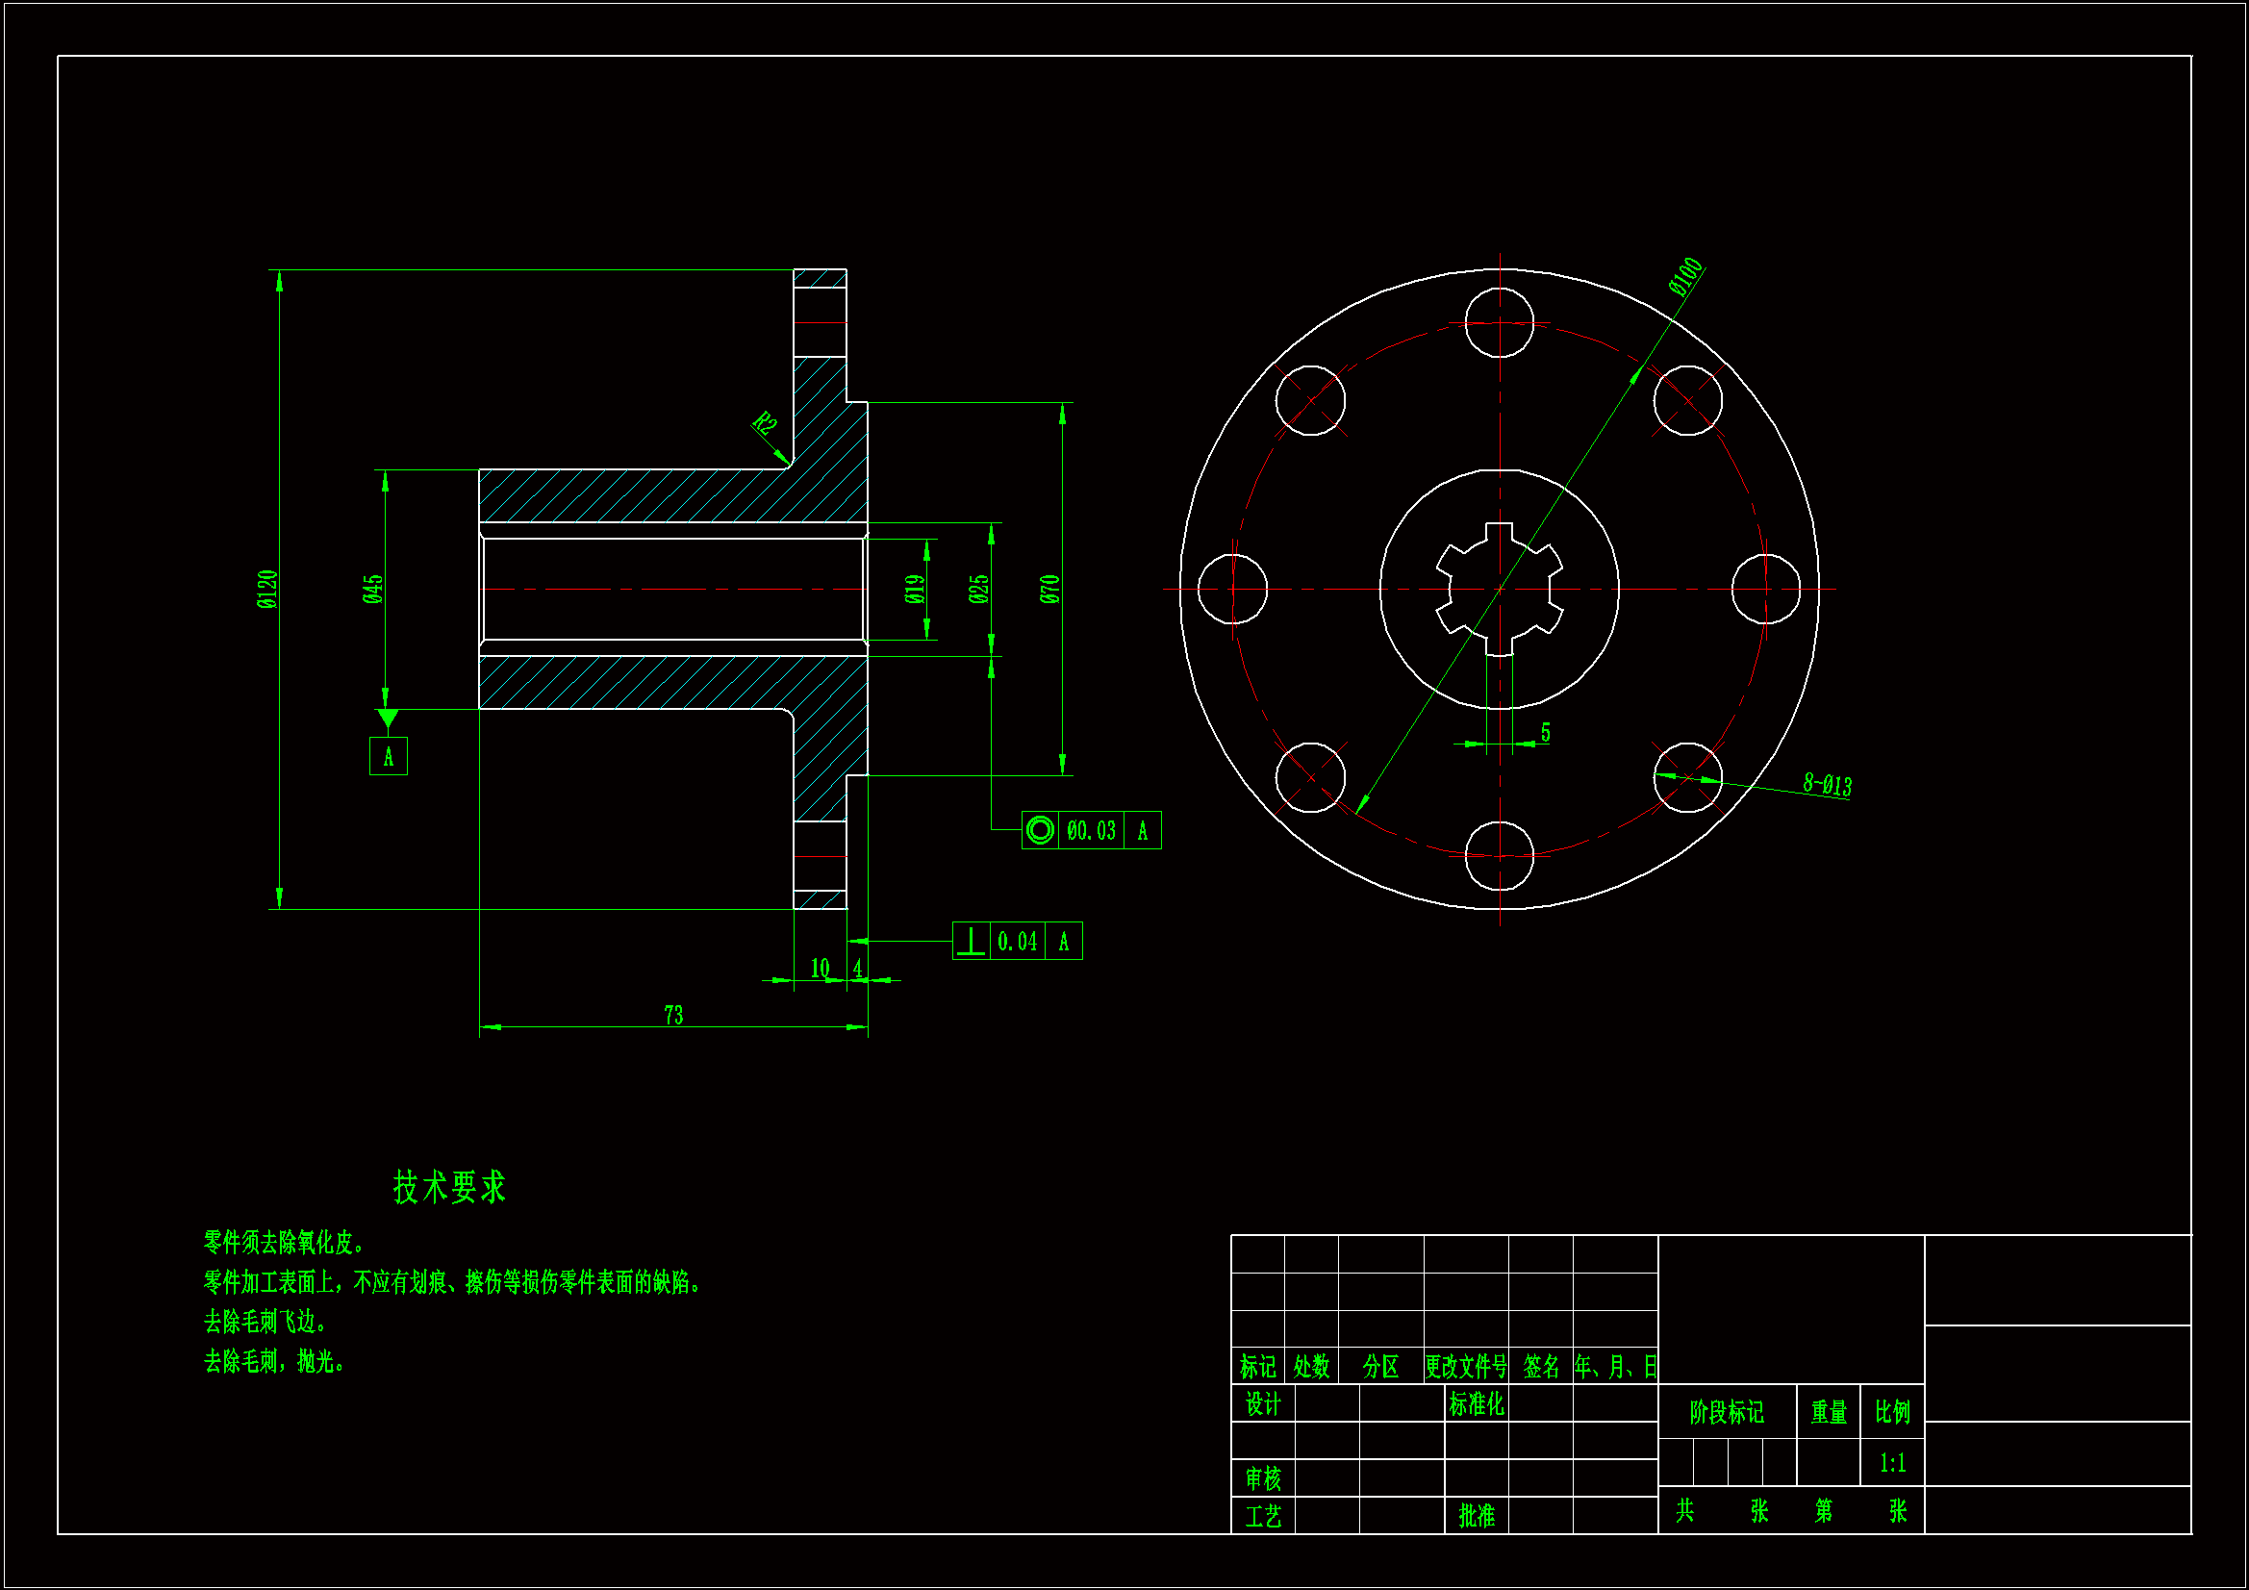Click the 0.04 perpendicularity tolerance value
The height and width of the screenshot is (1590, 2249).
point(1017,942)
